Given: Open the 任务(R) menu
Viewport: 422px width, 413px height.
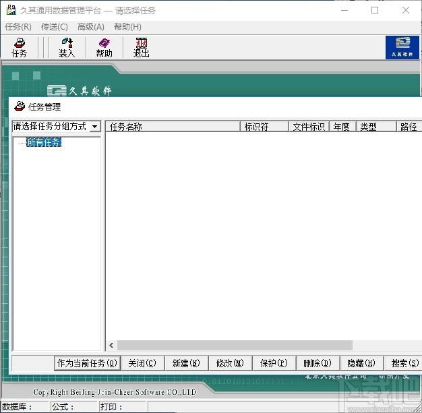Looking at the screenshot, I should coord(18,27).
